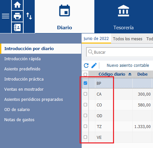
Task: Open the Tesorería bank module
Action: tap(124, 17)
